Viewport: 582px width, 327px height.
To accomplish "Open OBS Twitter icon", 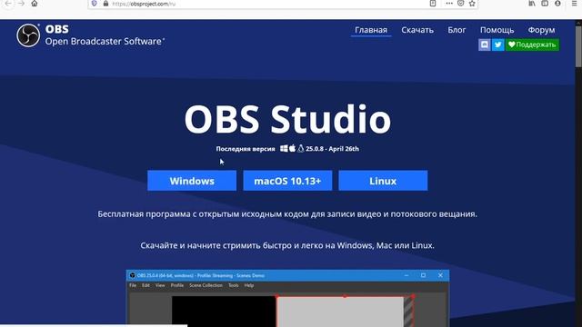I will 498,45.
